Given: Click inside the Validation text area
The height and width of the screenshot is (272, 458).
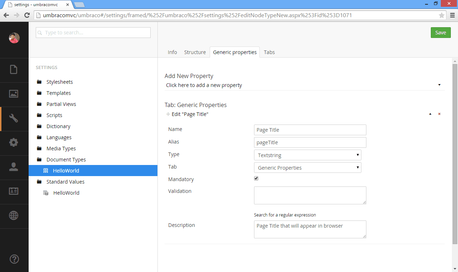Looking at the screenshot, I should click(x=310, y=195).
